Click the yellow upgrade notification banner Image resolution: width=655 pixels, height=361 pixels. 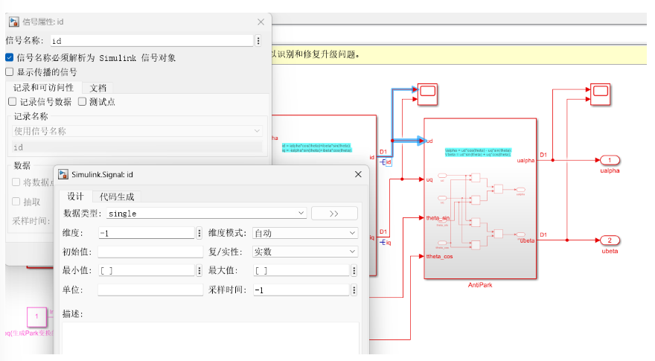459,54
